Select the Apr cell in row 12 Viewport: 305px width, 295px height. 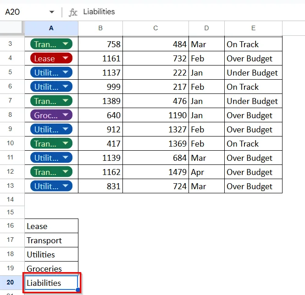click(206, 172)
